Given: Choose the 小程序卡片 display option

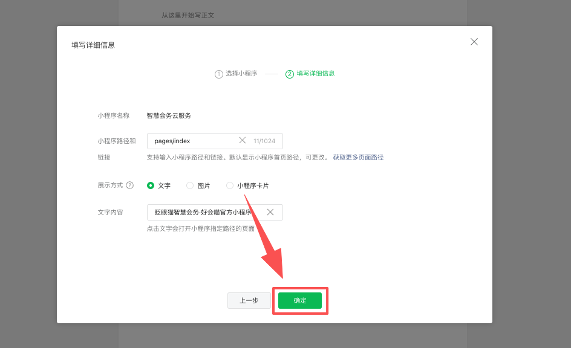Looking at the screenshot, I should (230, 185).
